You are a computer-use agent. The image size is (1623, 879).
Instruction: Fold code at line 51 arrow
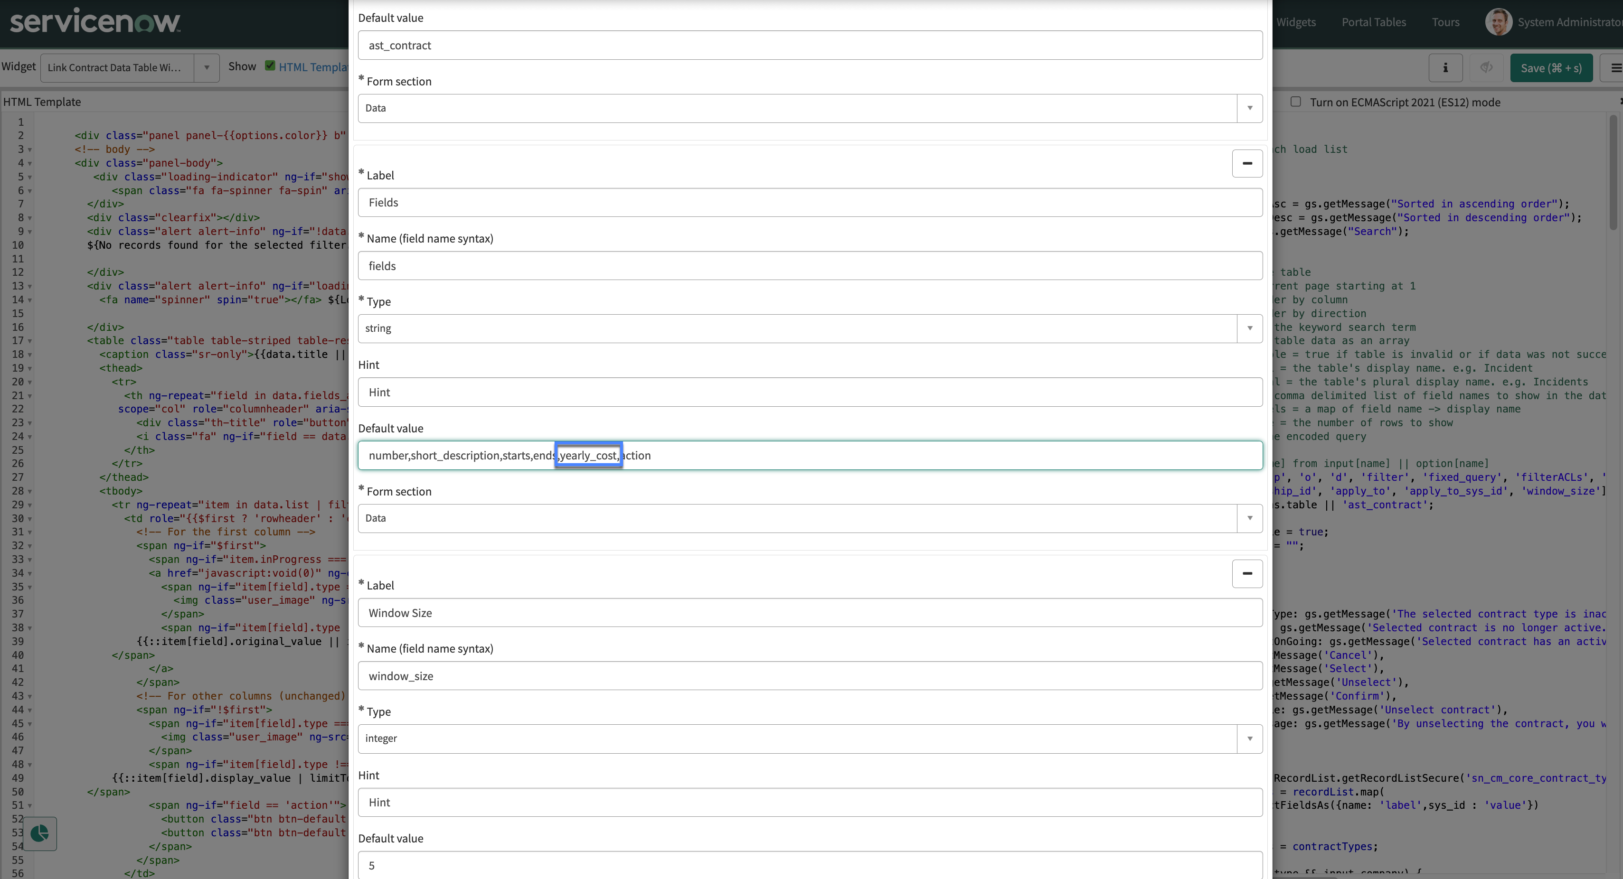(x=29, y=805)
